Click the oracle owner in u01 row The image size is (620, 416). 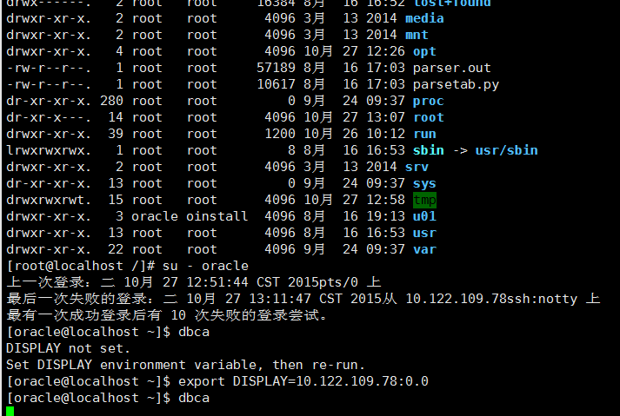(155, 216)
